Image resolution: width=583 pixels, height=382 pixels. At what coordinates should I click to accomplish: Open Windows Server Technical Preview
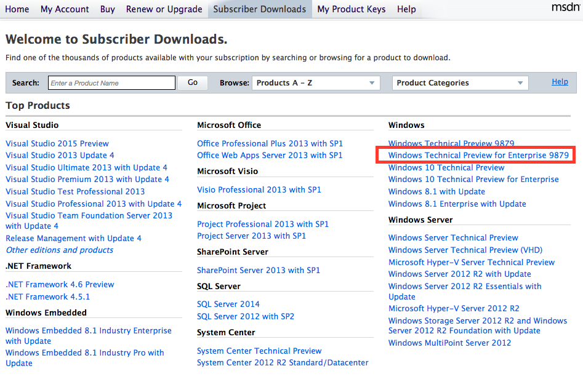pos(453,238)
